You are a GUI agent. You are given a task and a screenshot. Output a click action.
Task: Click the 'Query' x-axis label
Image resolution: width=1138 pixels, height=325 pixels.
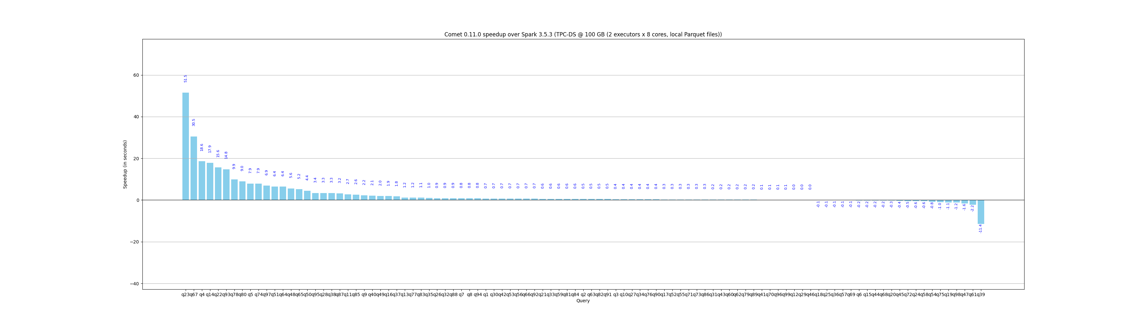(583, 301)
